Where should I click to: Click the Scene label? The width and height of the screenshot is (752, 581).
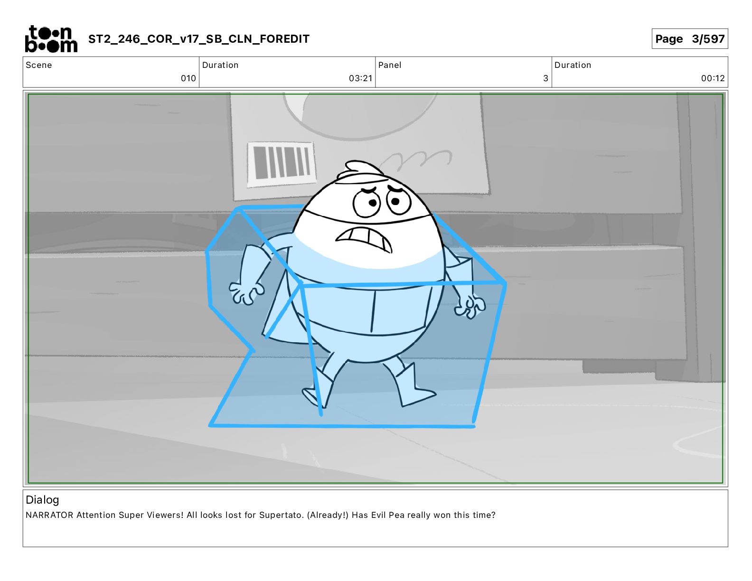tap(39, 65)
